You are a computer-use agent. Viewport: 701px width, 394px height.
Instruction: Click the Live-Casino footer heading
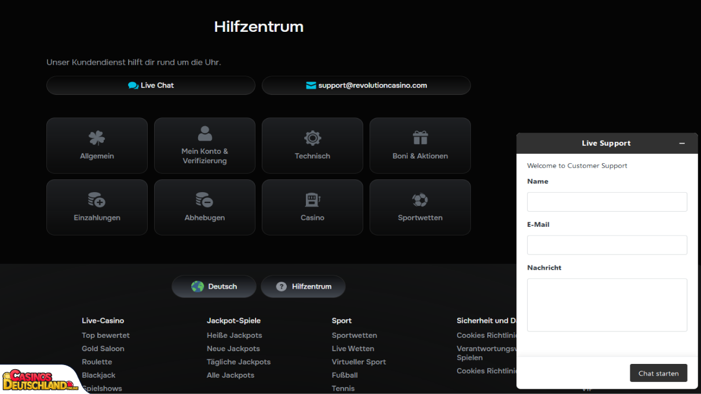pos(103,321)
